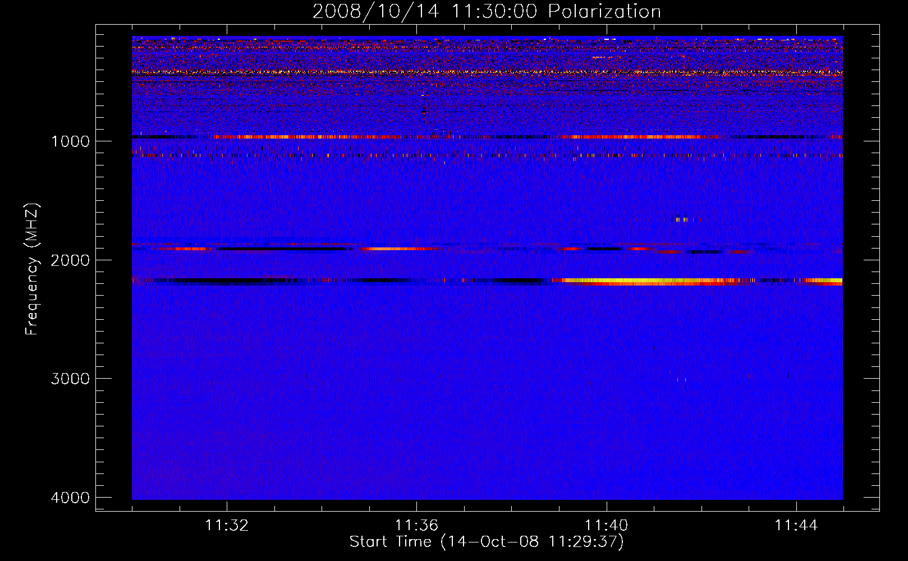908x561 pixels.
Task: Click the '11:32' time tick label
Action: (227, 526)
